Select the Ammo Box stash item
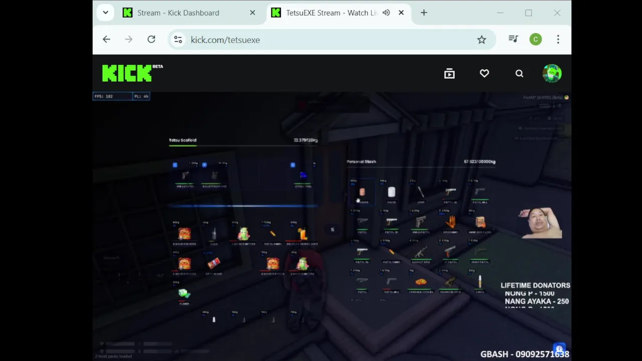This screenshot has width=642, height=361. [480, 222]
